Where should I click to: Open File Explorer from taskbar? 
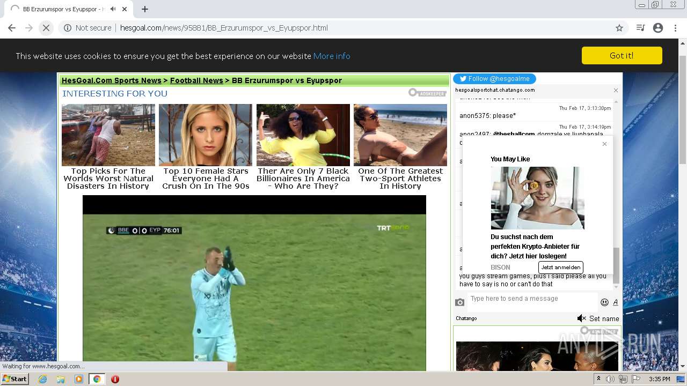click(61, 379)
